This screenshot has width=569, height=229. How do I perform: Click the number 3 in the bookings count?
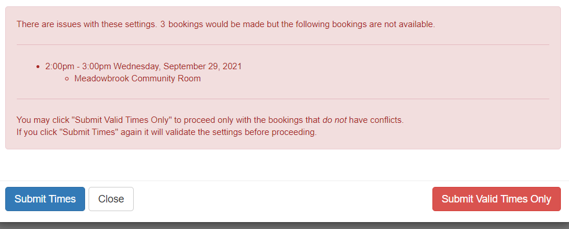coord(163,25)
